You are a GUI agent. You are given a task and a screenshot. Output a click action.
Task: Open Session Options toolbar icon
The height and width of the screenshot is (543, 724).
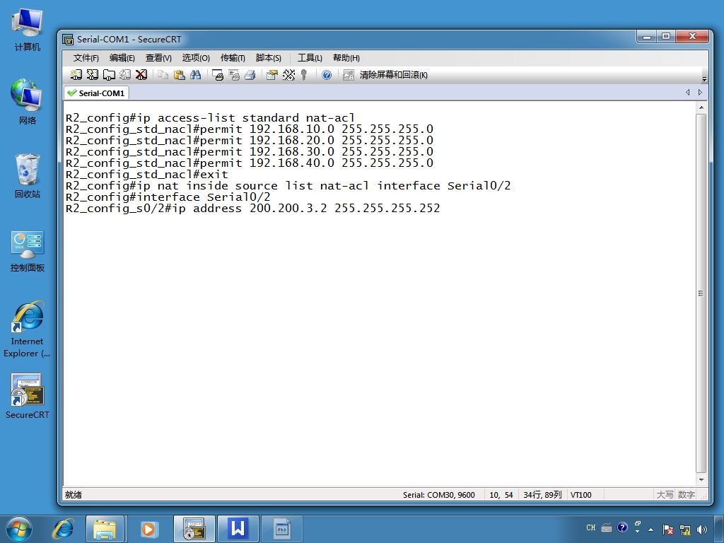coord(272,75)
